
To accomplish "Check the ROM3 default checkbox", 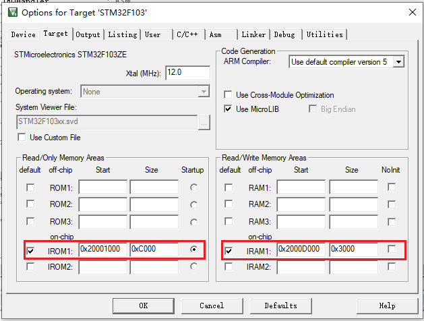I will coord(30,221).
